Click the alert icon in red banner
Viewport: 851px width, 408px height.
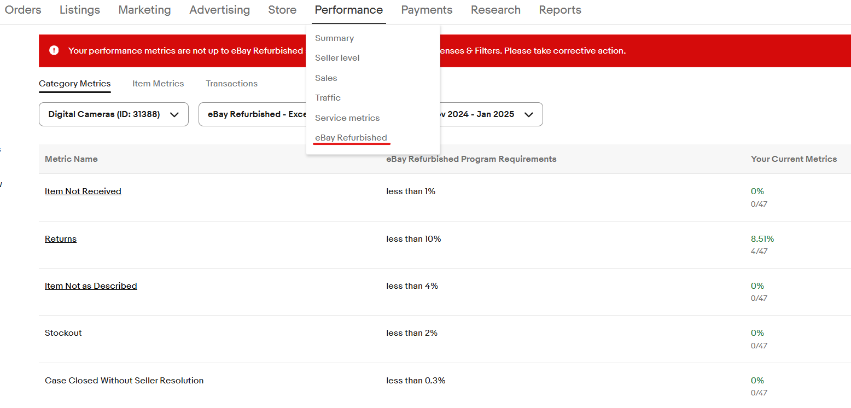54,50
